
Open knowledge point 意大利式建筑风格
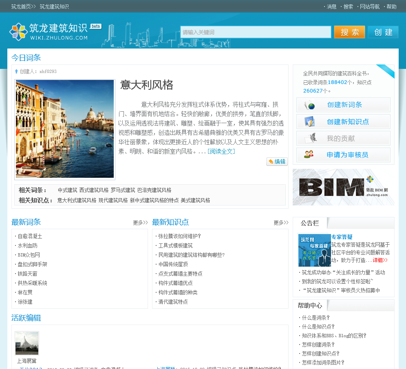click(77, 201)
